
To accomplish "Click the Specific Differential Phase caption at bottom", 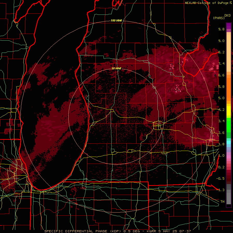I will point(118,231).
